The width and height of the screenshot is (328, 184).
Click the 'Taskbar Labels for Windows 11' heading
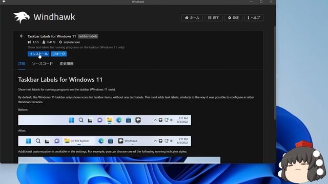(x=60, y=80)
